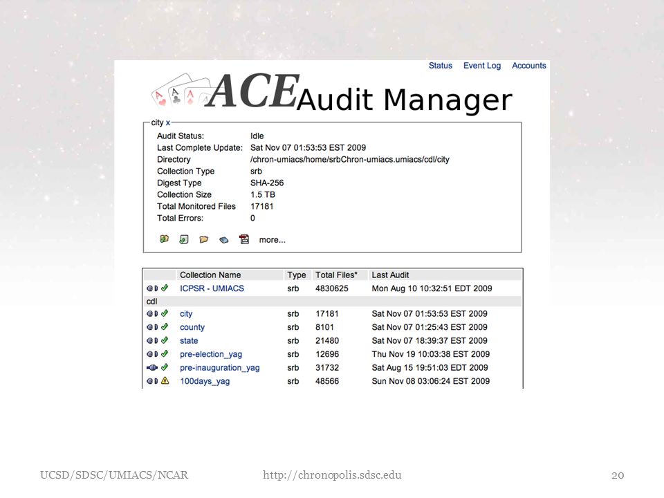
Task: Click the total files value 31732
Action: (327, 368)
